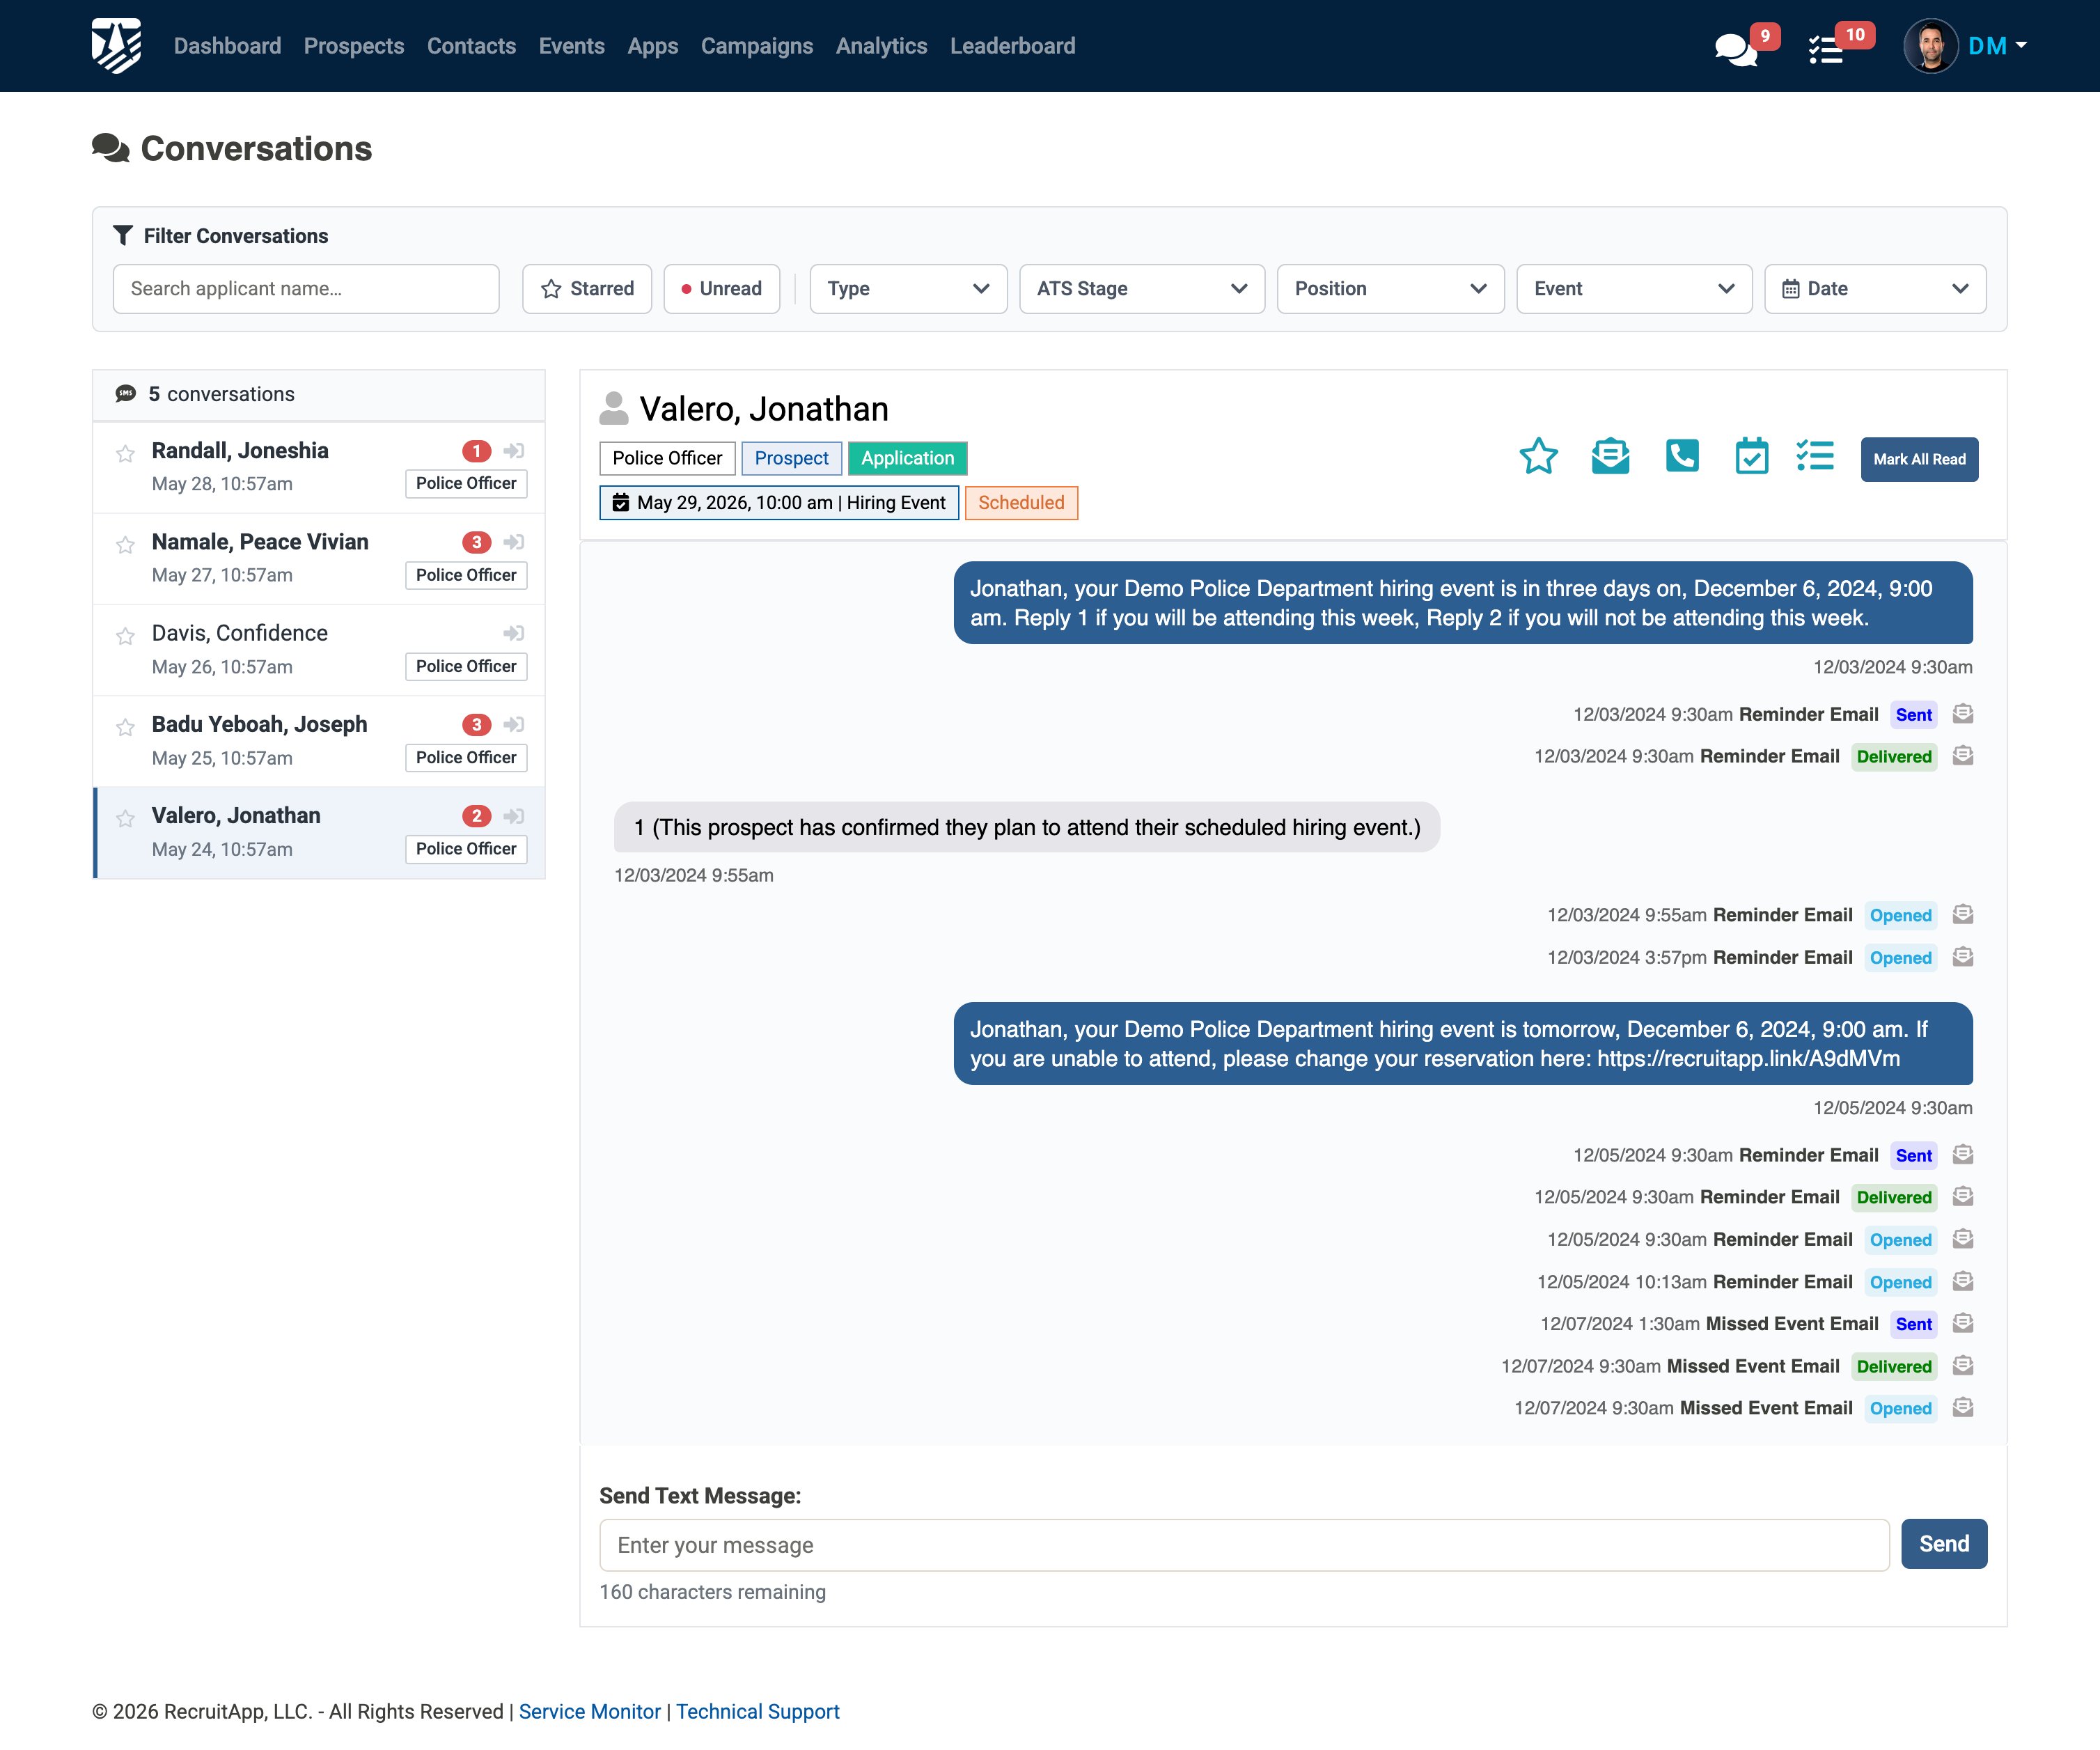The width and height of the screenshot is (2100, 1750).
Task: Toggle star for Randall, Joneshia
Action: [125, 454]
